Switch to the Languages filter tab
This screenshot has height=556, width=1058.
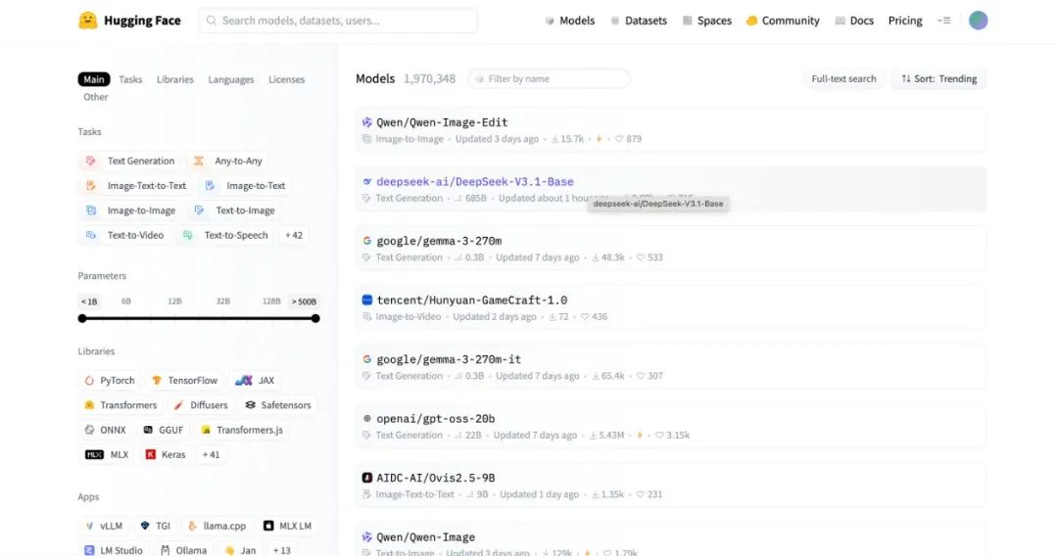(231, 79)
